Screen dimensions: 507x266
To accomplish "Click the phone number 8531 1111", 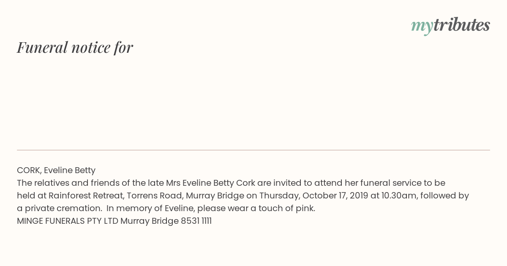I will (x=196, y=221).
